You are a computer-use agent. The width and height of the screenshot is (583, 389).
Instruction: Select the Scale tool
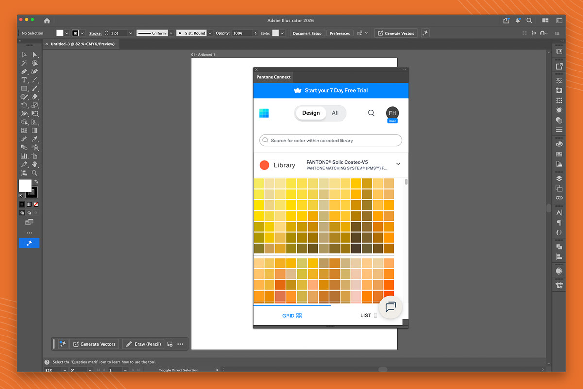(34, 105)
